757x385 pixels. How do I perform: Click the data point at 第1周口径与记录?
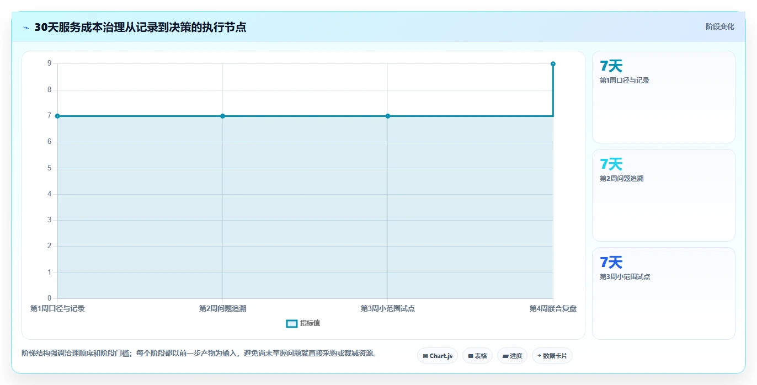[x=57, y=116]
